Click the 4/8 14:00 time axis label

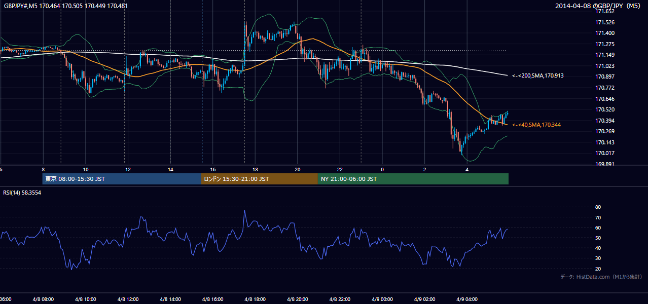pos(170,299)
